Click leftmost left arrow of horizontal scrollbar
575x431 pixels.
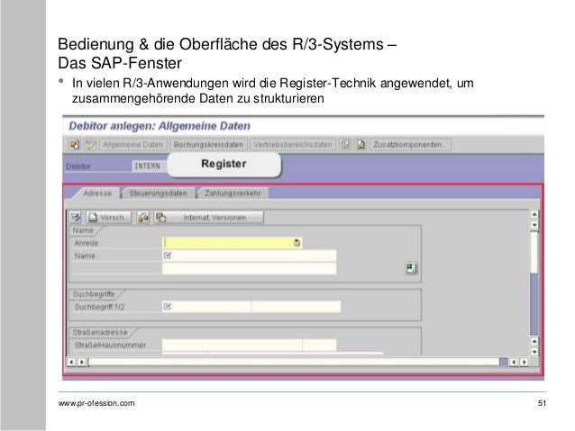(x=71, y=362)
